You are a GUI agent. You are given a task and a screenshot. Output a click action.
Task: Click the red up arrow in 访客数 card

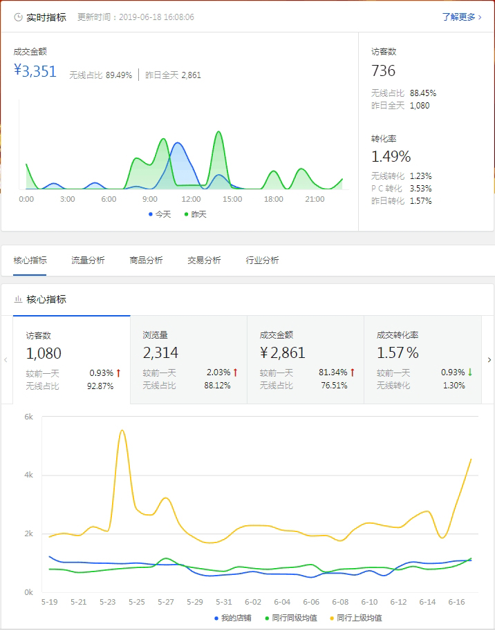click(x=118, y=373)
